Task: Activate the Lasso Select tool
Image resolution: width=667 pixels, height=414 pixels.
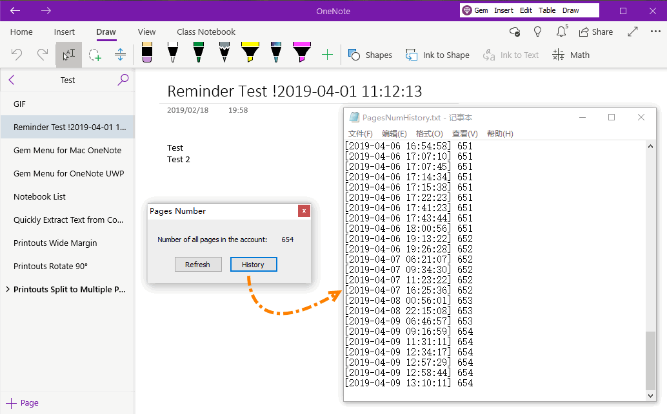Action: pyautogui.click(x=94, y=55)
